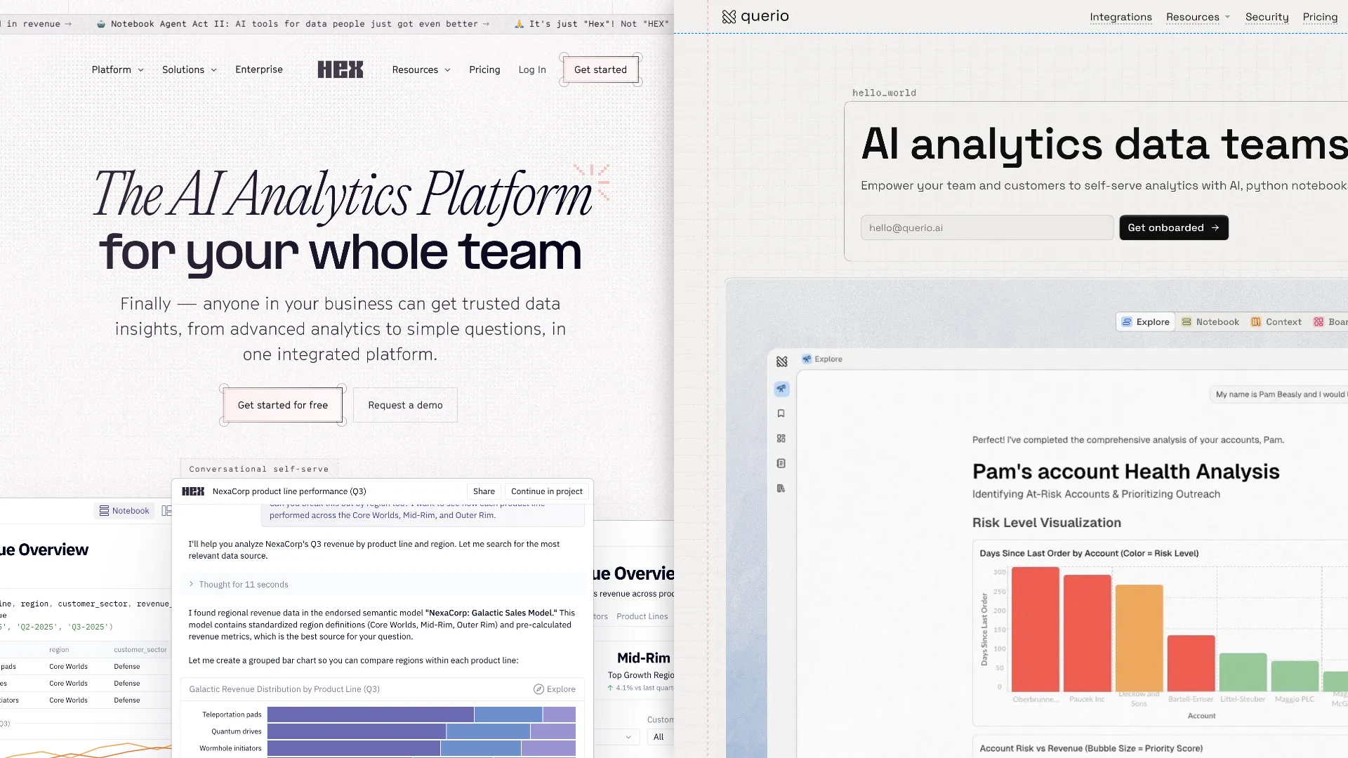Open the boards grid icon in sidebar
This screenshot has height=758, width=1348.
[781, 439]
